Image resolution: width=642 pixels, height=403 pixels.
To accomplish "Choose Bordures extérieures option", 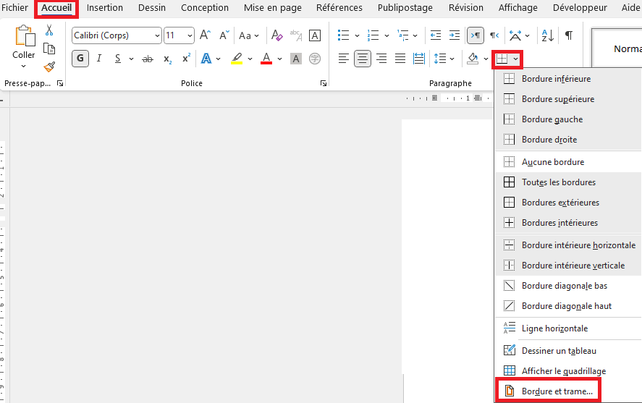I will click(x=568, y=203).
